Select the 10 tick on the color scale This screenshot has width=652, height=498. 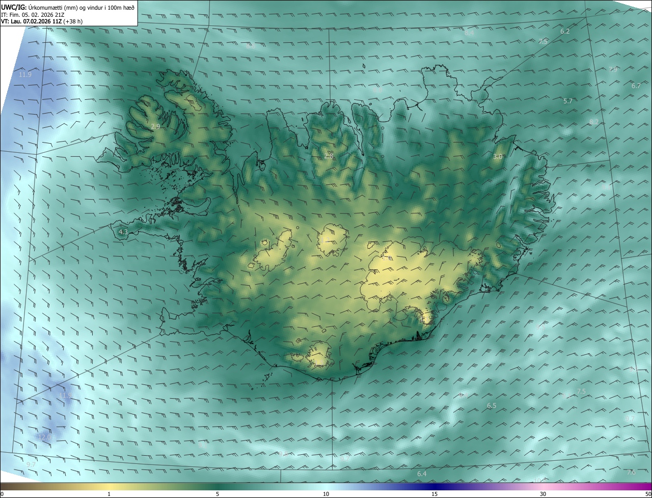[x=326, y=494]
